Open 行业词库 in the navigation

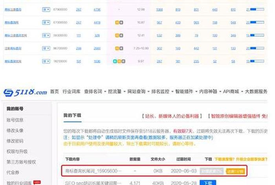pos(71,92)
